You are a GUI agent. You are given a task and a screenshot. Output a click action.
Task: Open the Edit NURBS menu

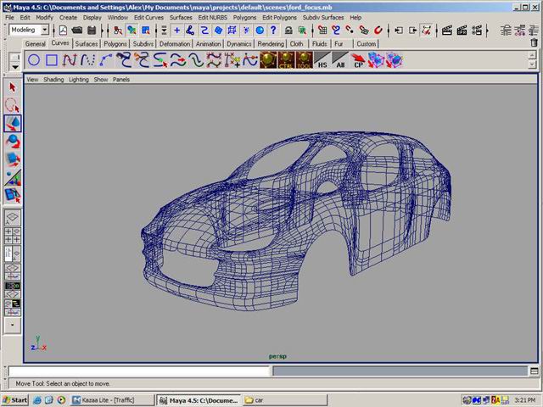point(215,17)
